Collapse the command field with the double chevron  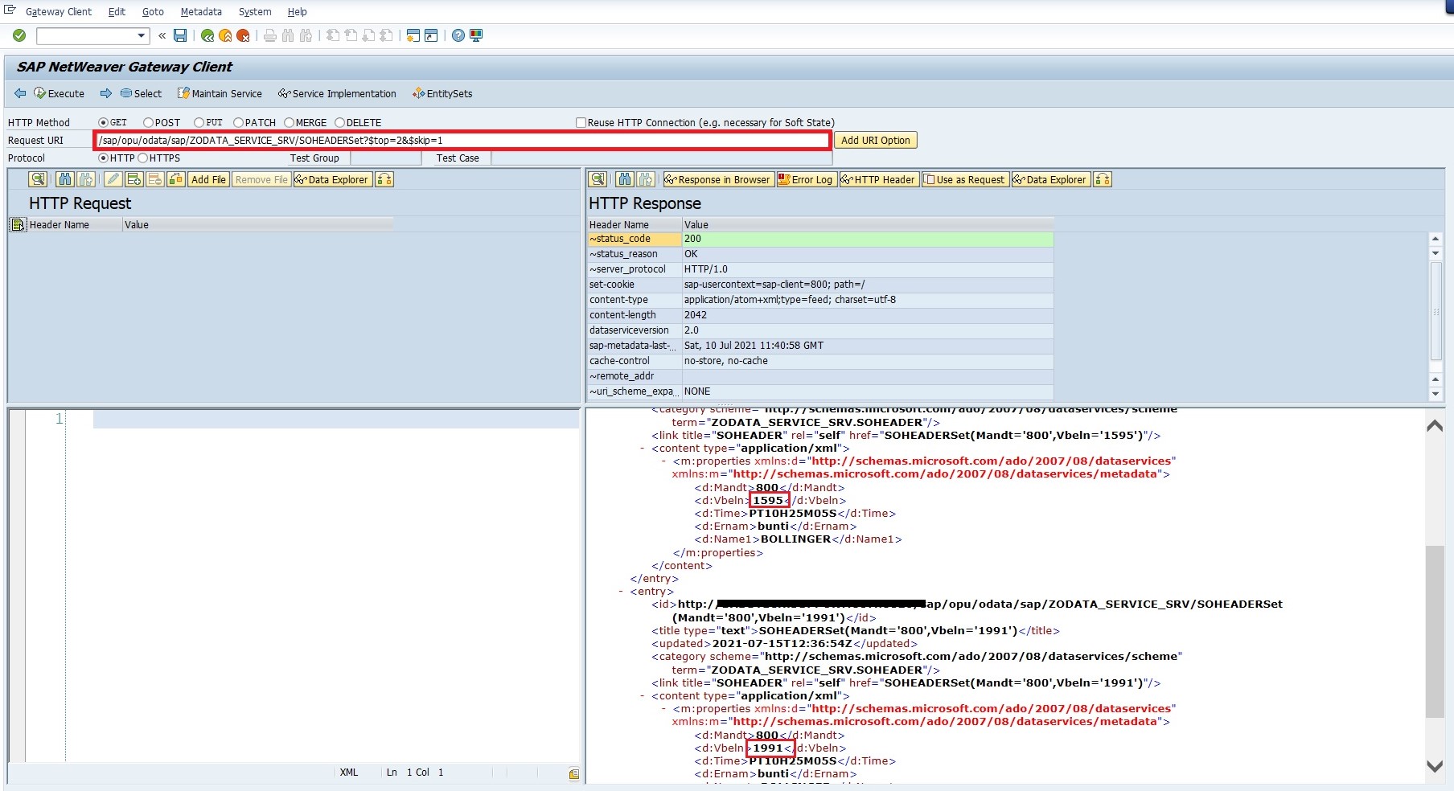(160, 36)
